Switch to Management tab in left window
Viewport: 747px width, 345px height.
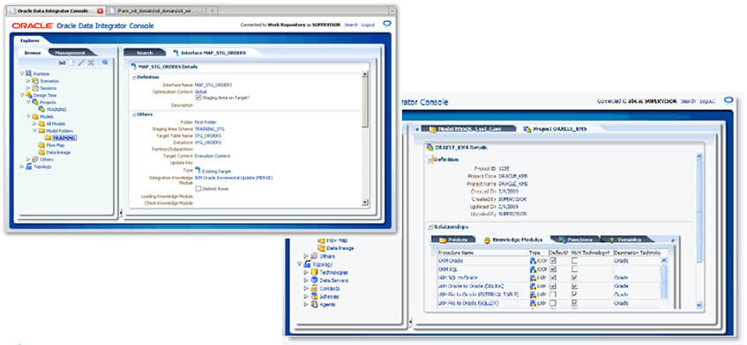coord(70,53)
